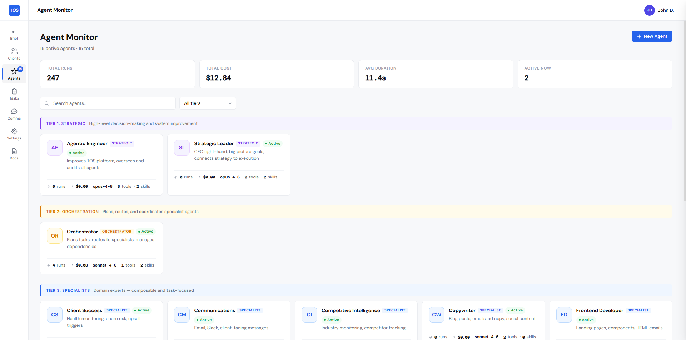The height and width of the screenshot is (340, 686).
Task: Click the TOS logo icon
Action: [14, 10]
